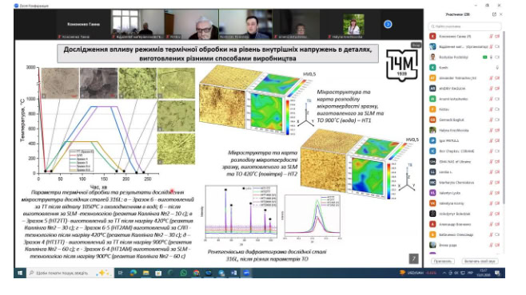Open the language indicator in system tray
Viewport: 526px width, 295px height.
(470, 273)
